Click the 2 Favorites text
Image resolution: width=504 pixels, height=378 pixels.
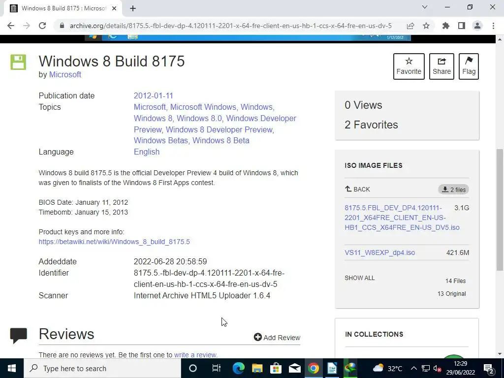[371, 125]
